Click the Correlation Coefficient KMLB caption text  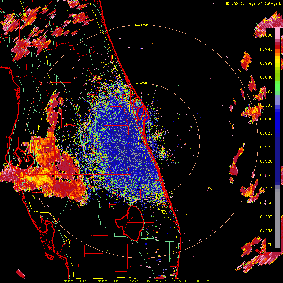pos(143,281)
